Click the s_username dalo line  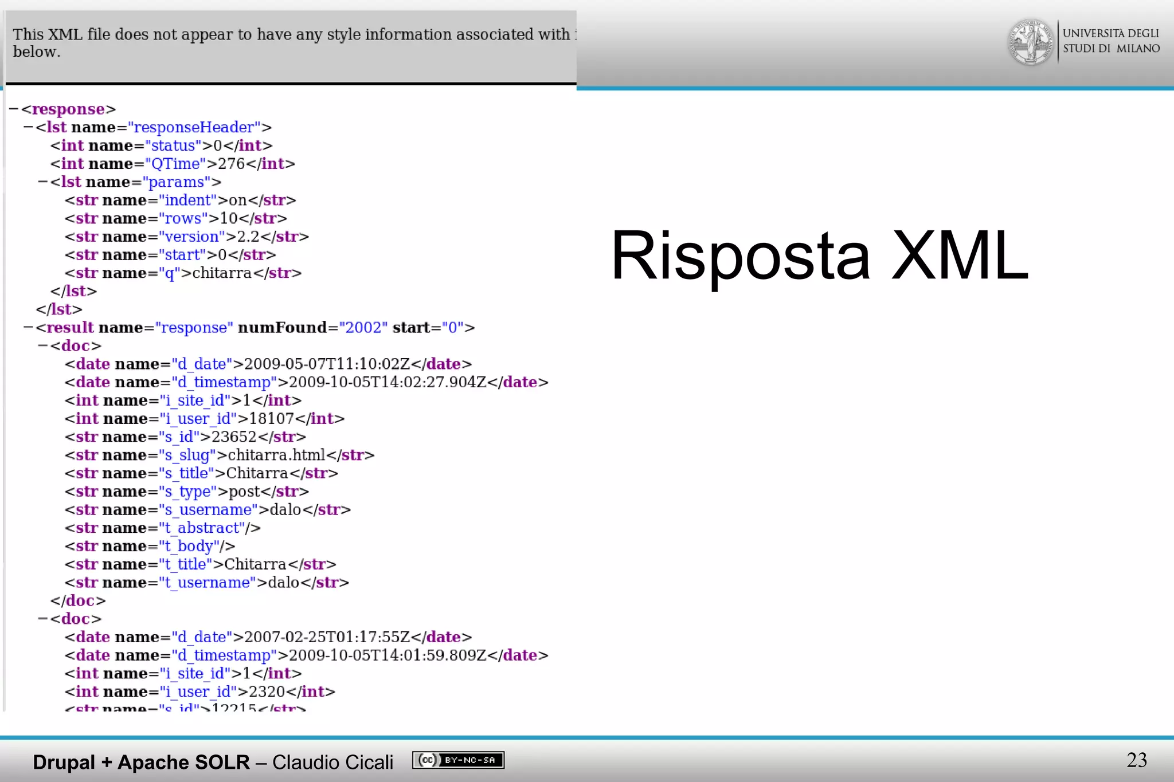[208, 510]
